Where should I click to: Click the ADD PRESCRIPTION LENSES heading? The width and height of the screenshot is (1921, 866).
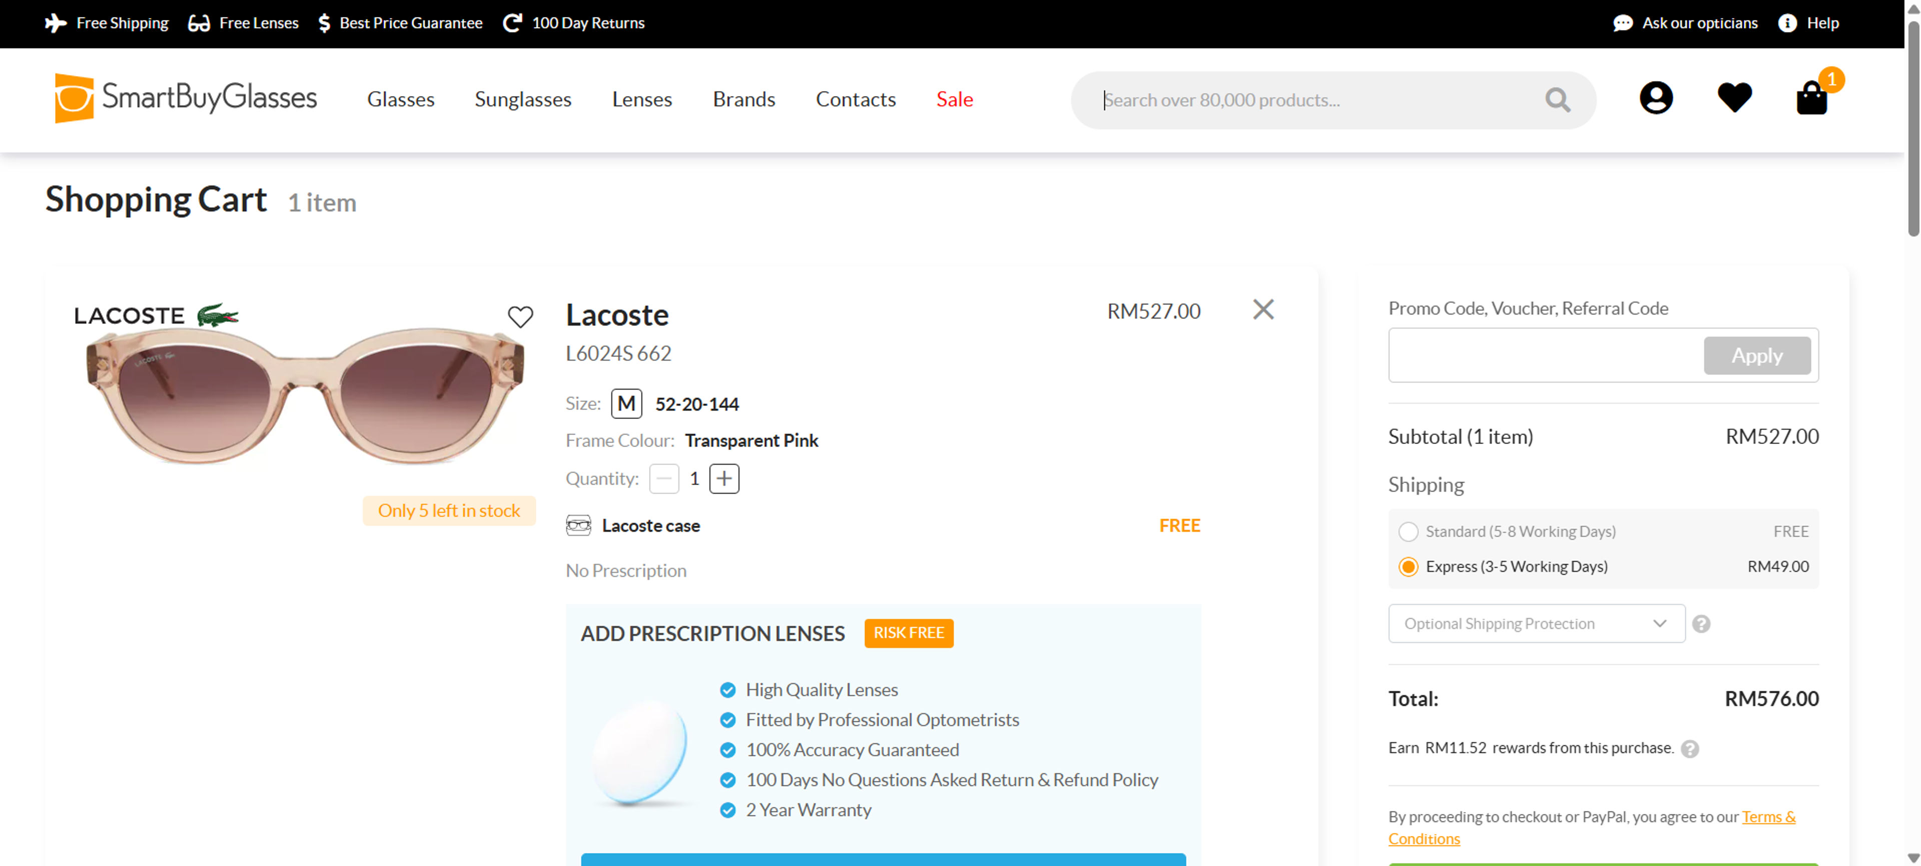[x=712, y=633]
